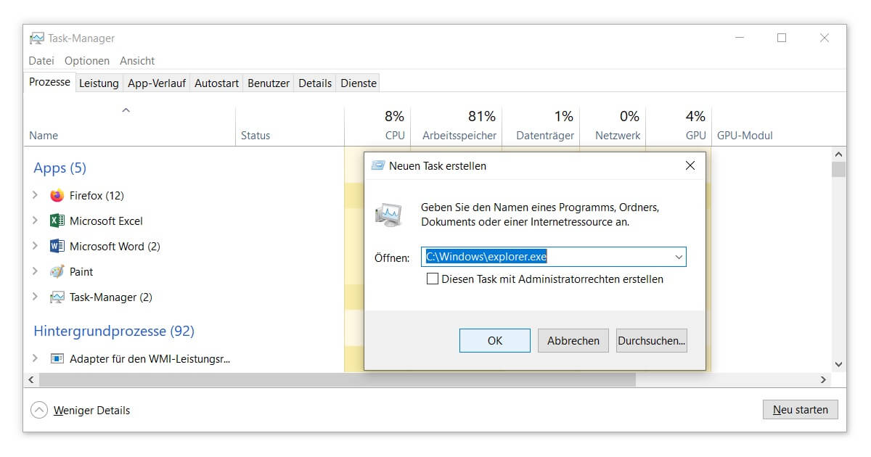Expand the Firefox process group

35,196
